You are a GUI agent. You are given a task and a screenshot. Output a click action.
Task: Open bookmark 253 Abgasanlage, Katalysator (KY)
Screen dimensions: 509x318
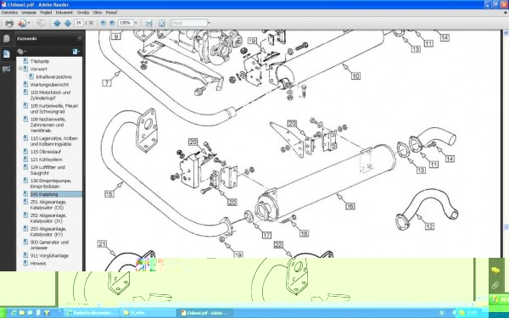pyautogui.click(x=48, y=232)
